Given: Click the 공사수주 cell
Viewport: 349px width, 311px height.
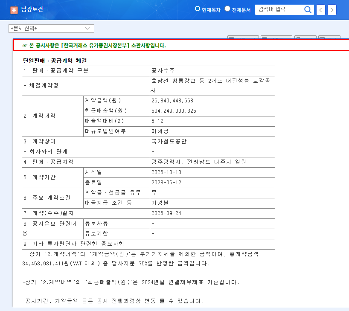Looking at the screenshot, I should pyautogui.click(x=212, y=71).
